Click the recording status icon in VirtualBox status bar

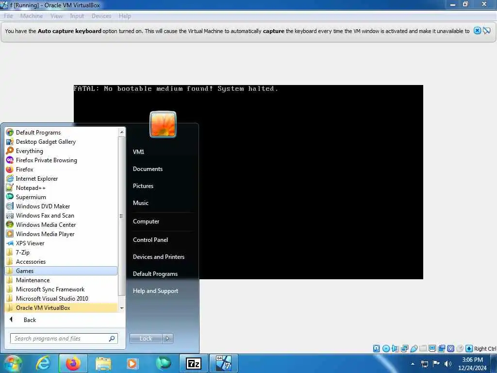pyautogui.click(x=441, y=349)
